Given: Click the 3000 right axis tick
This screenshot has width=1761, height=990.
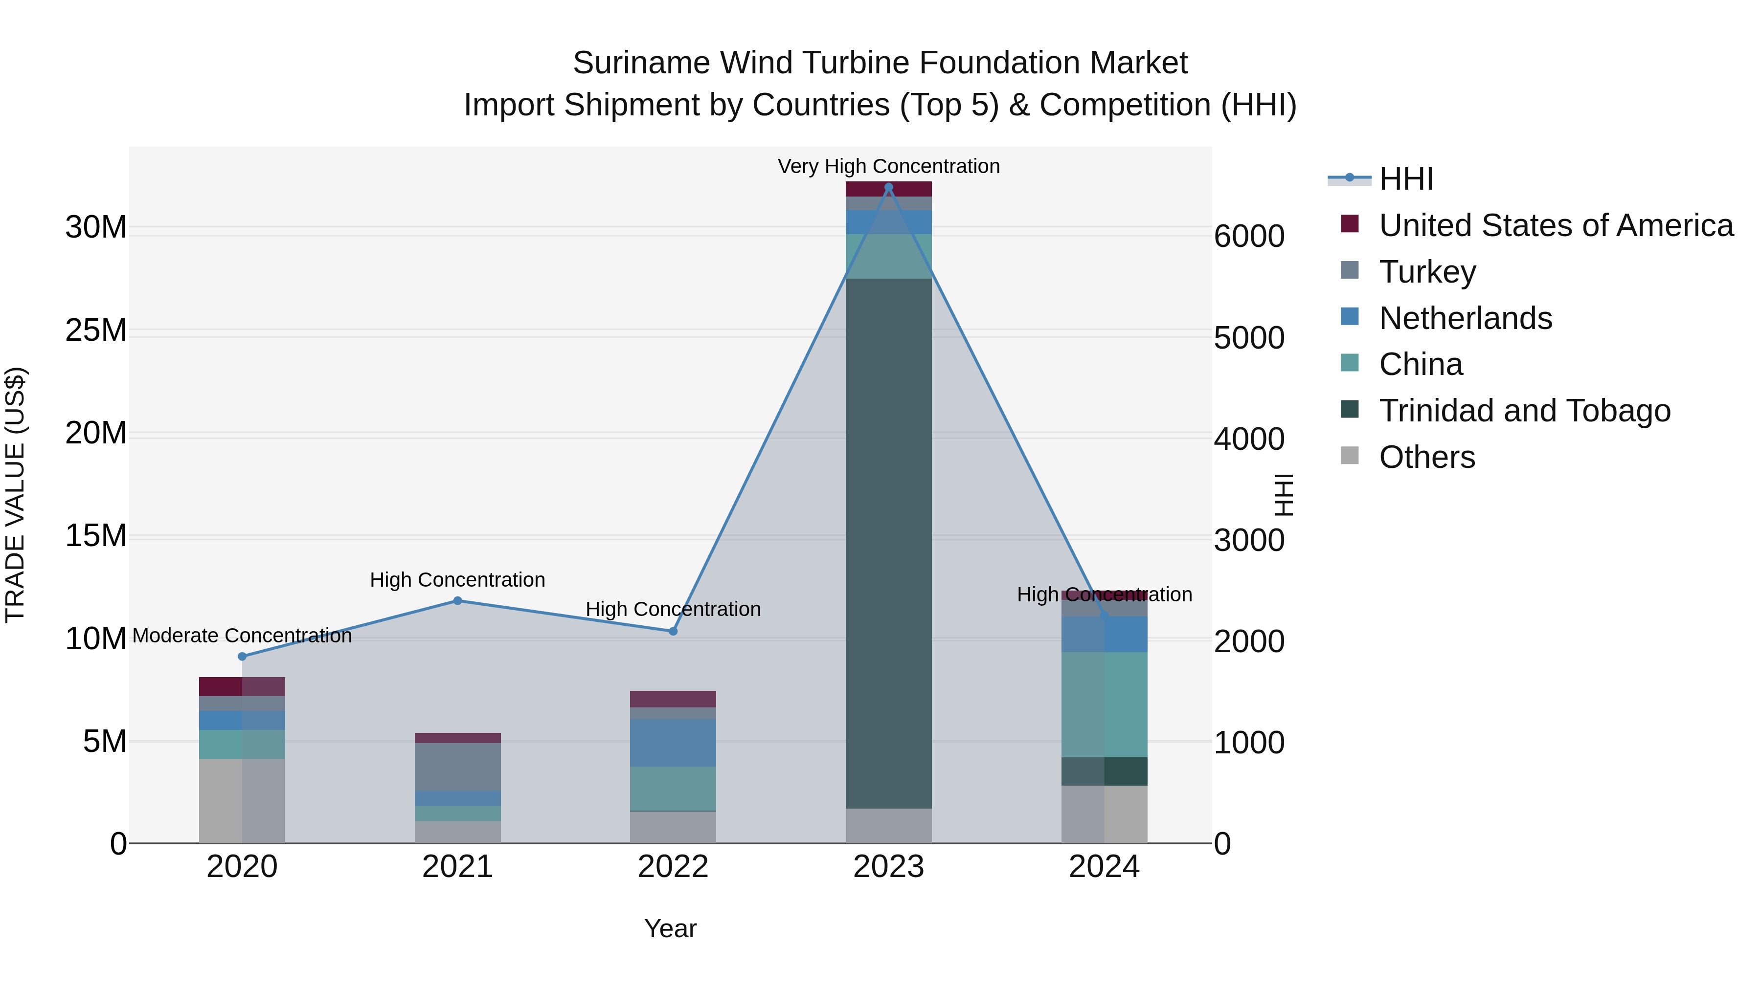Looking at the screenshot, I should point(1249,540).
